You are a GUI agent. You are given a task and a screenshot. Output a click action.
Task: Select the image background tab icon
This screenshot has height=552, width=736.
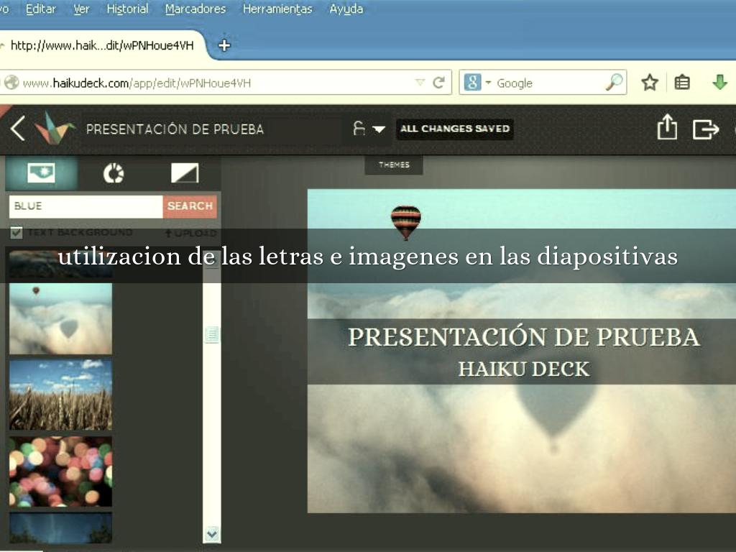pyautogui.click(x=41, y=173)
